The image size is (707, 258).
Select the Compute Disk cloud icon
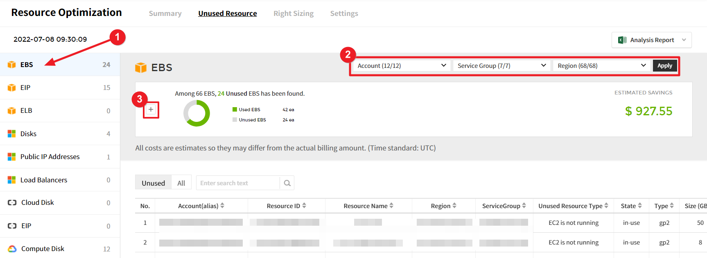[x=12, y=249]
